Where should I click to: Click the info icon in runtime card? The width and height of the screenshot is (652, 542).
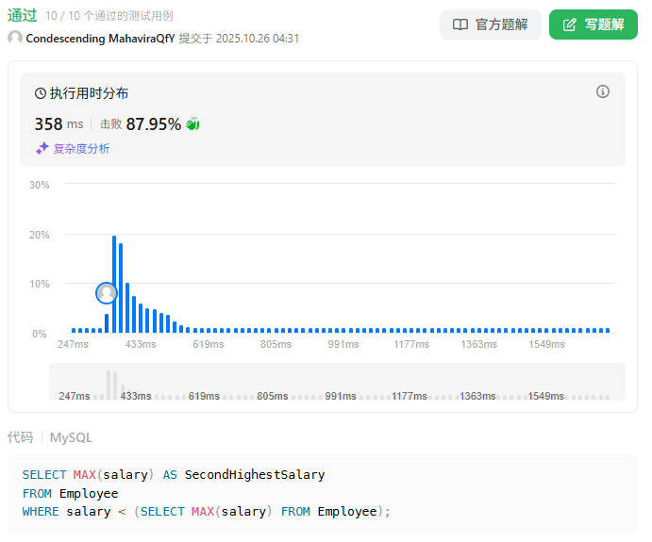pyautogui.click(x=603, y=91)
